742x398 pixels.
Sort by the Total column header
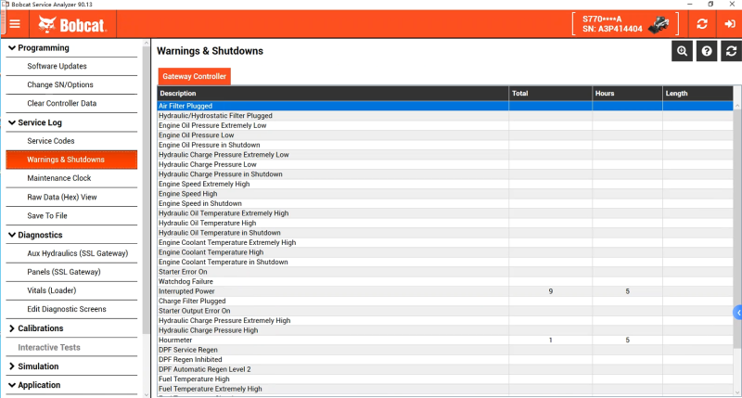[x=549, y=94]
